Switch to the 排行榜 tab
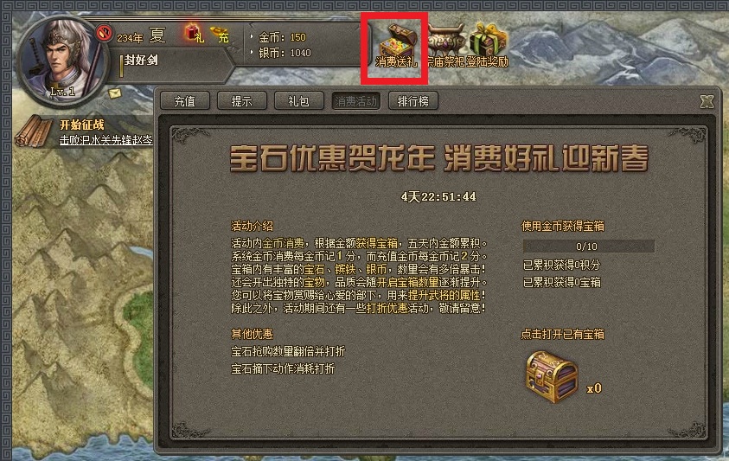This screenshot has height=461, width=729. click(412, 101)
